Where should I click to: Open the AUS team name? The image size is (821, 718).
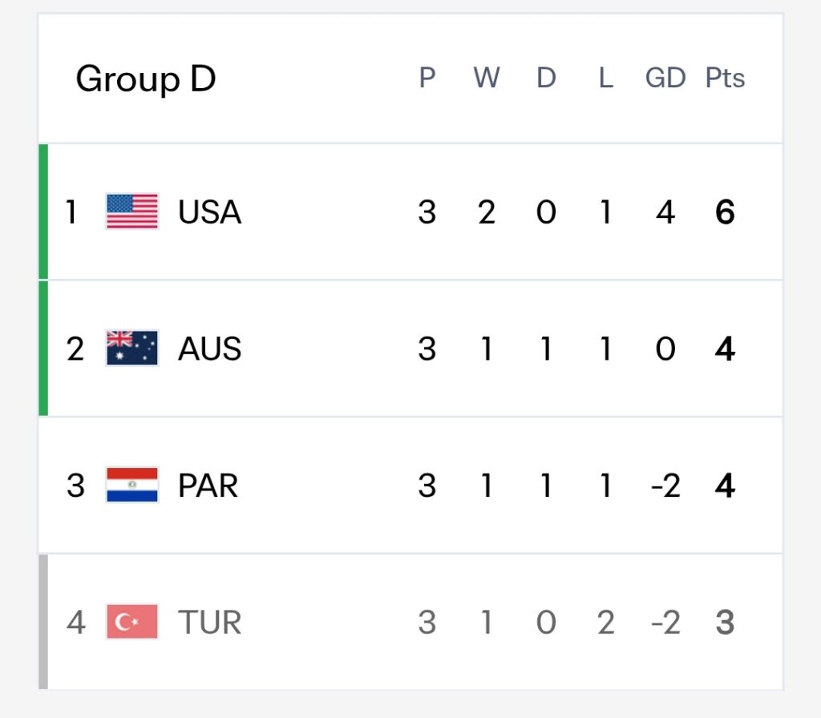click(x=209, y=349)
